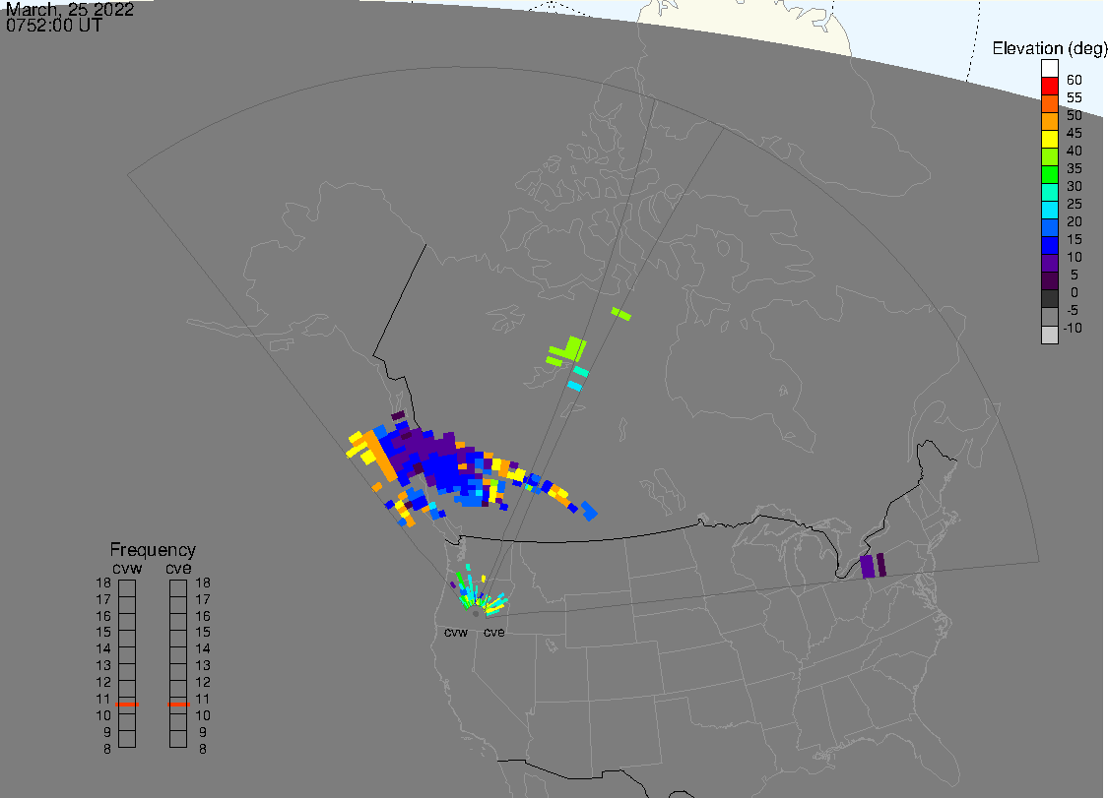The width and height of the screenshot is (1108, 798).
Task: Click the cvw frequency box between 17 and 18
Action: tap(127, 588)
